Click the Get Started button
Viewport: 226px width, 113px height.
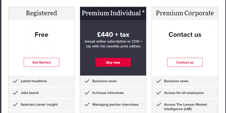pos(41,62)
